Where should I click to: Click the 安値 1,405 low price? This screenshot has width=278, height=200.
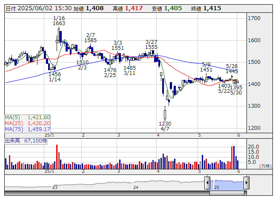pyautogui.click(x=167, y=9)
